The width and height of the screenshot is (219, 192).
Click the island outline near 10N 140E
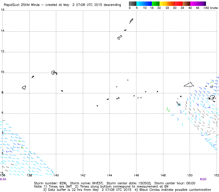[x=54, y=73]
